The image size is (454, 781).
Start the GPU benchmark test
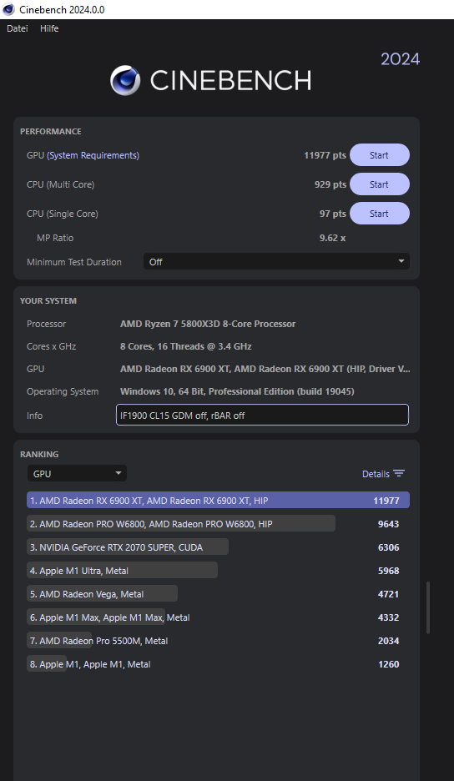379,155
